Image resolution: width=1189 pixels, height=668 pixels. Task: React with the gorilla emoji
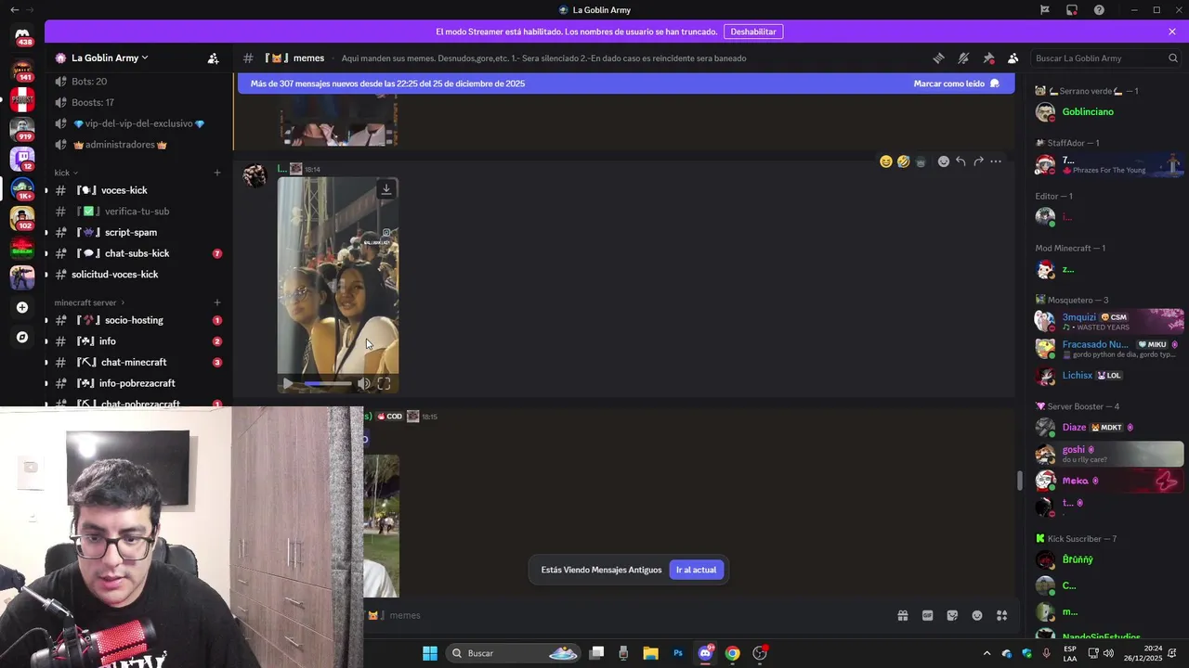921,161
